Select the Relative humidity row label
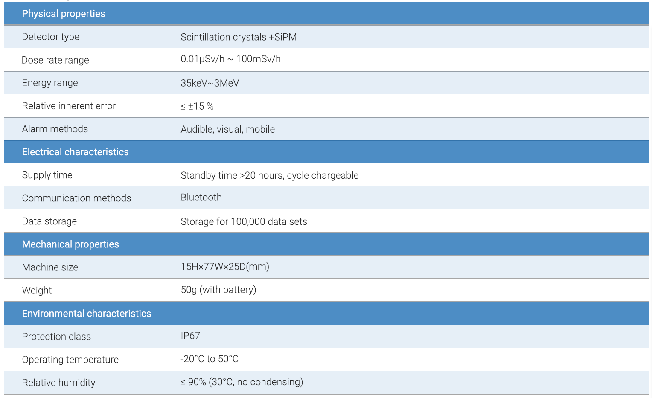Image resolution: width=652 pixels, height=398 pixels. point(58,383)
